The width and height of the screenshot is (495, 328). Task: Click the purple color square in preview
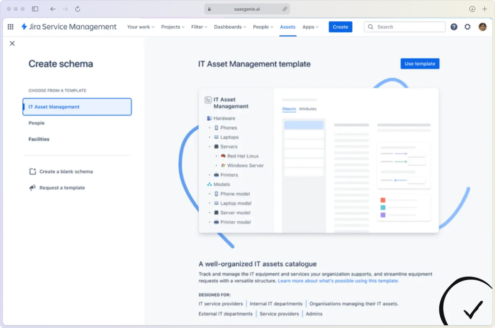[383, 215]
